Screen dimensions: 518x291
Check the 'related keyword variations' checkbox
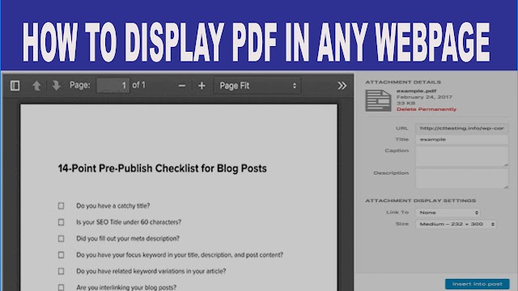tap(62, 272)
